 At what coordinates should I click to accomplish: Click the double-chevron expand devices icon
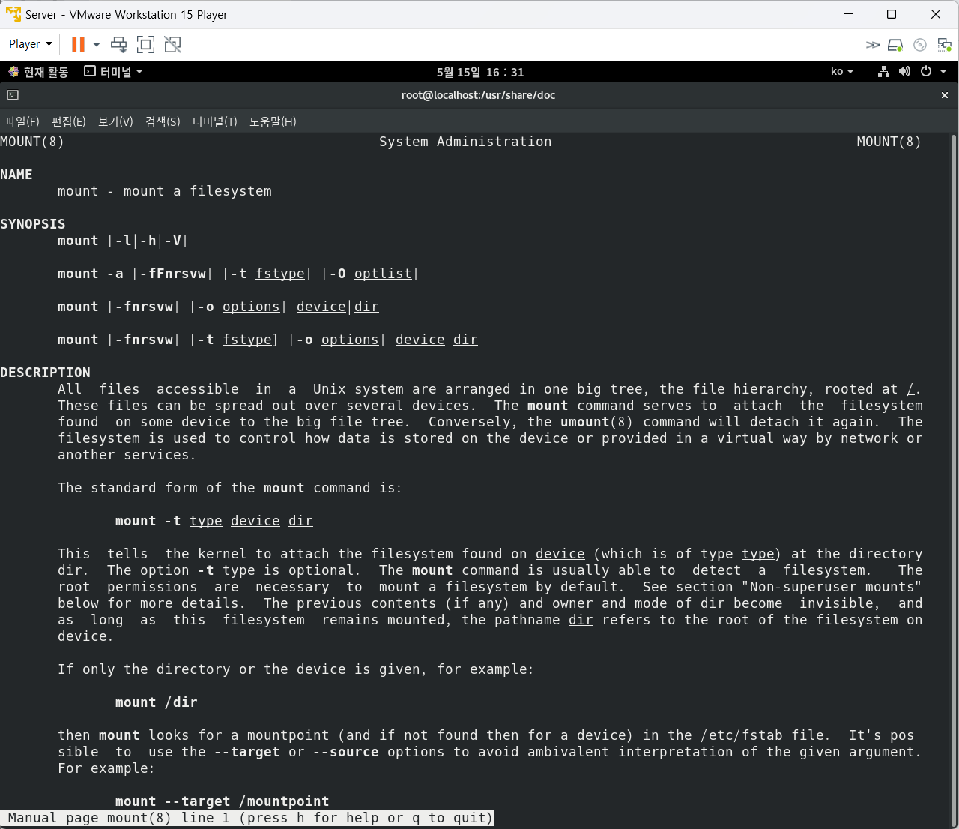click(873, 45)
